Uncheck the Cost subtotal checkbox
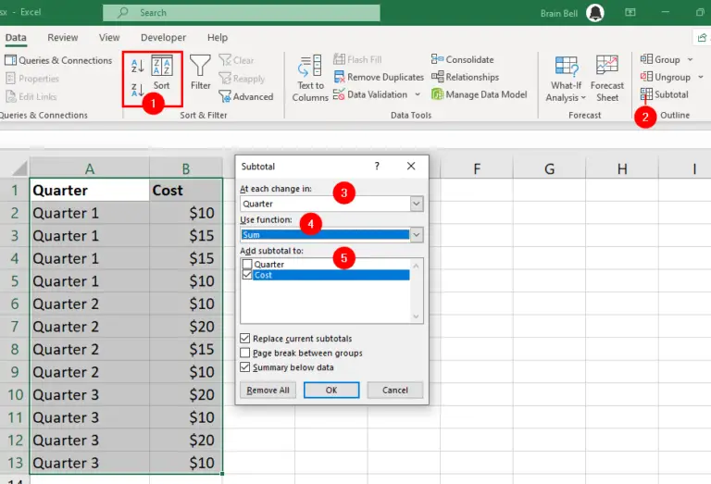This screenshot has height=484, width=711. point(247,275)
